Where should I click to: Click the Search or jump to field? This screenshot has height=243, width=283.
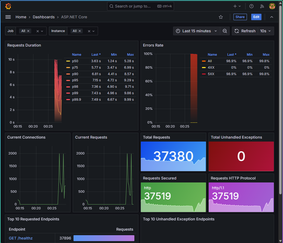tap(140, 6)
